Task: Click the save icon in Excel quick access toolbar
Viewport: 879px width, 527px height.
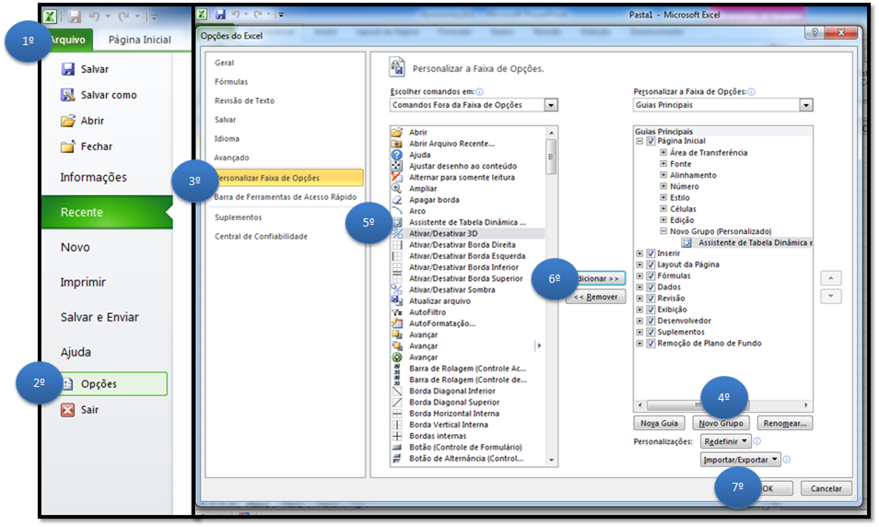Action: click(x=219, y=15)
